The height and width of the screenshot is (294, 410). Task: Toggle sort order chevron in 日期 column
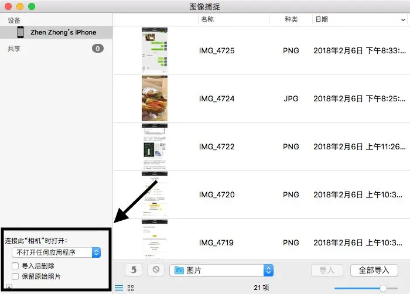point(403,19)
